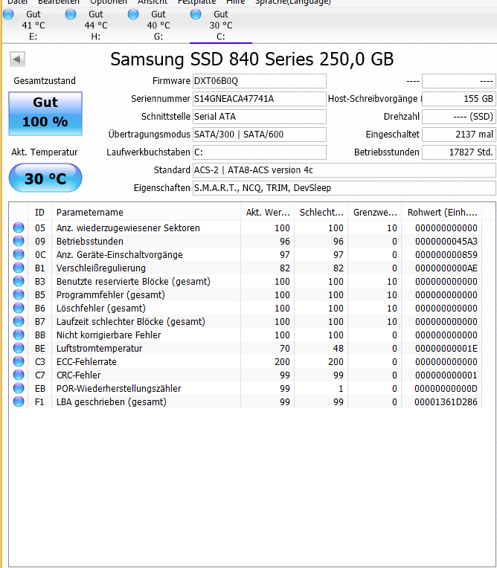Open the Datei menu

(x=17, y=1)
